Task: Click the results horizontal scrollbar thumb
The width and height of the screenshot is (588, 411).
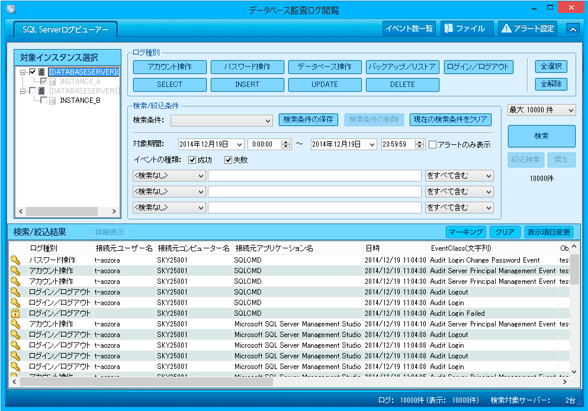Action: click(147, 382)
